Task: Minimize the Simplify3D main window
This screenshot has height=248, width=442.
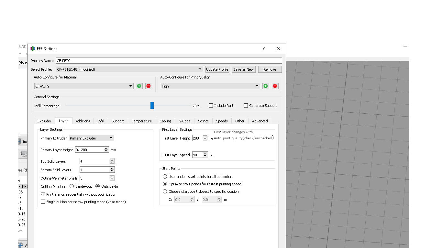Action: point(405,46)
